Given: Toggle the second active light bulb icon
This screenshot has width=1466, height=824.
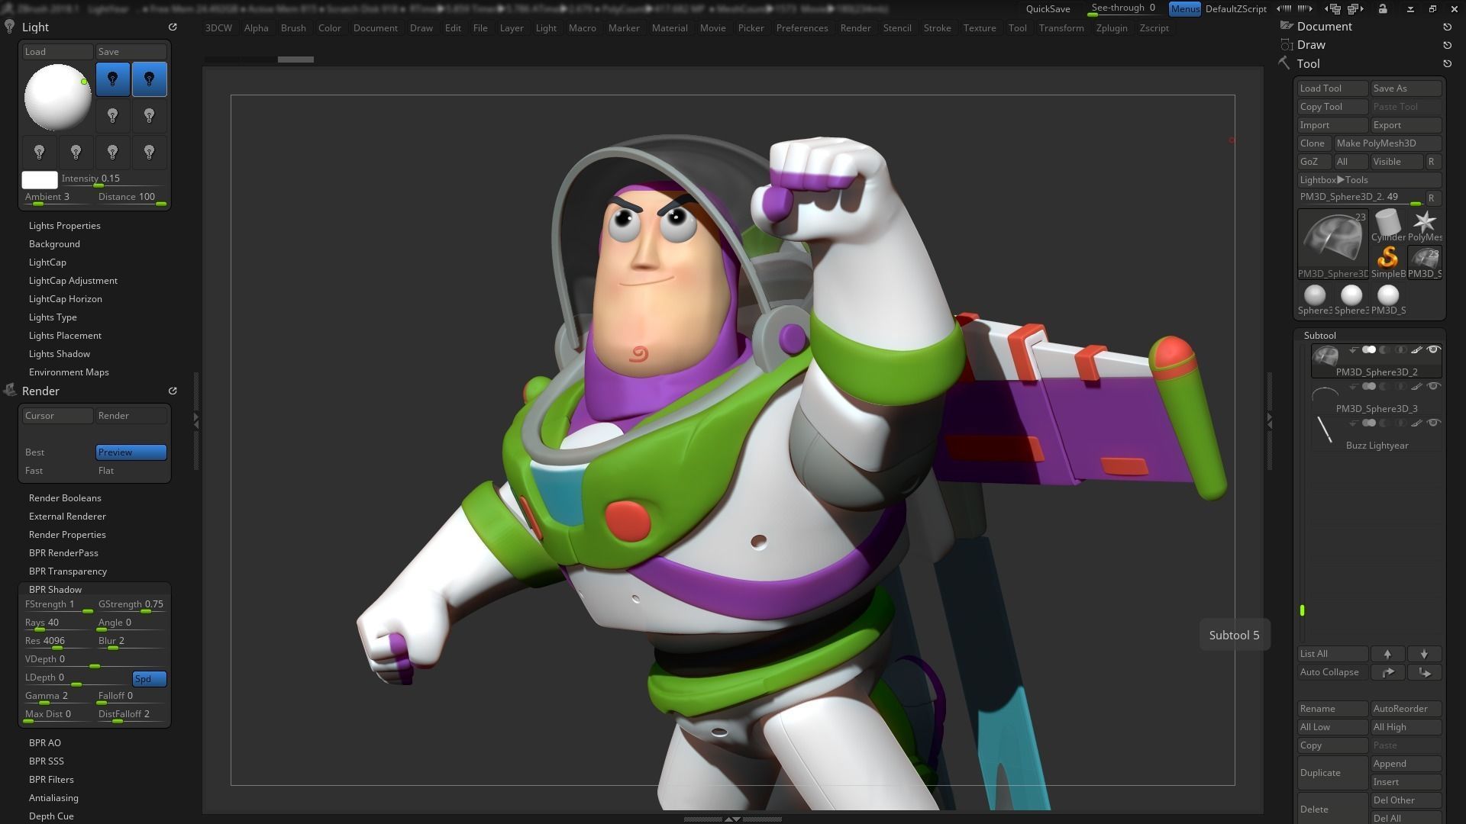Looking at the screenshot, I should [x=149, y=79].
